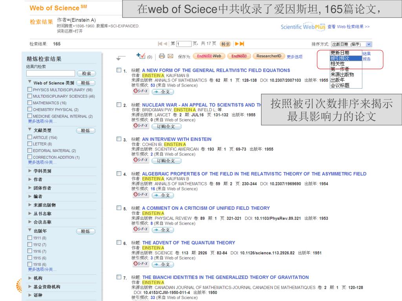This screenshot has width=402, height=301.
Task: Jump to last page of results
Action: coord(242,44)
